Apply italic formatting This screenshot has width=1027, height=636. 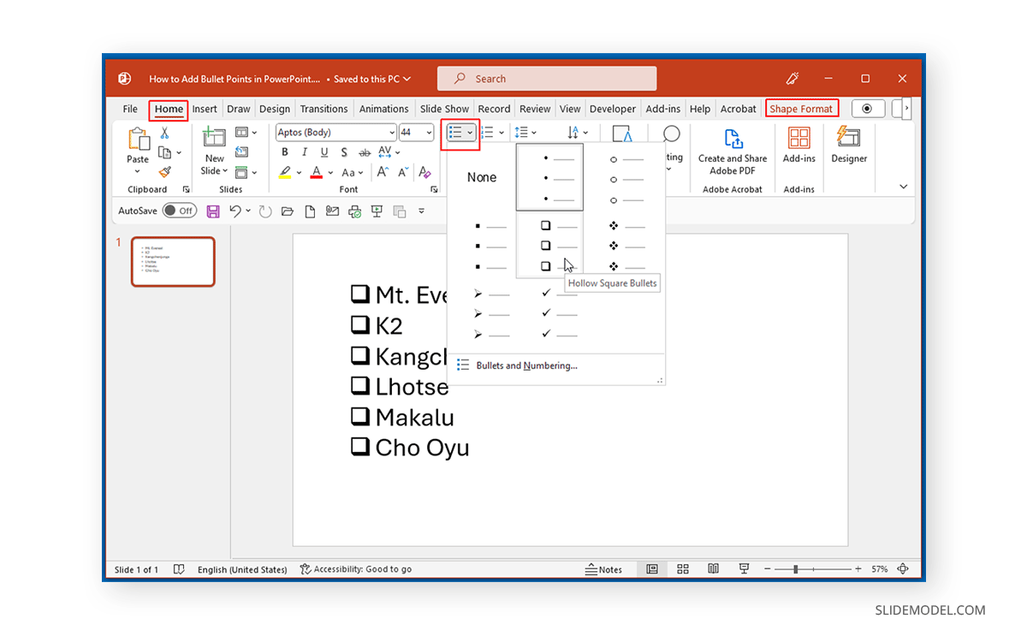(x=304, y=152)
